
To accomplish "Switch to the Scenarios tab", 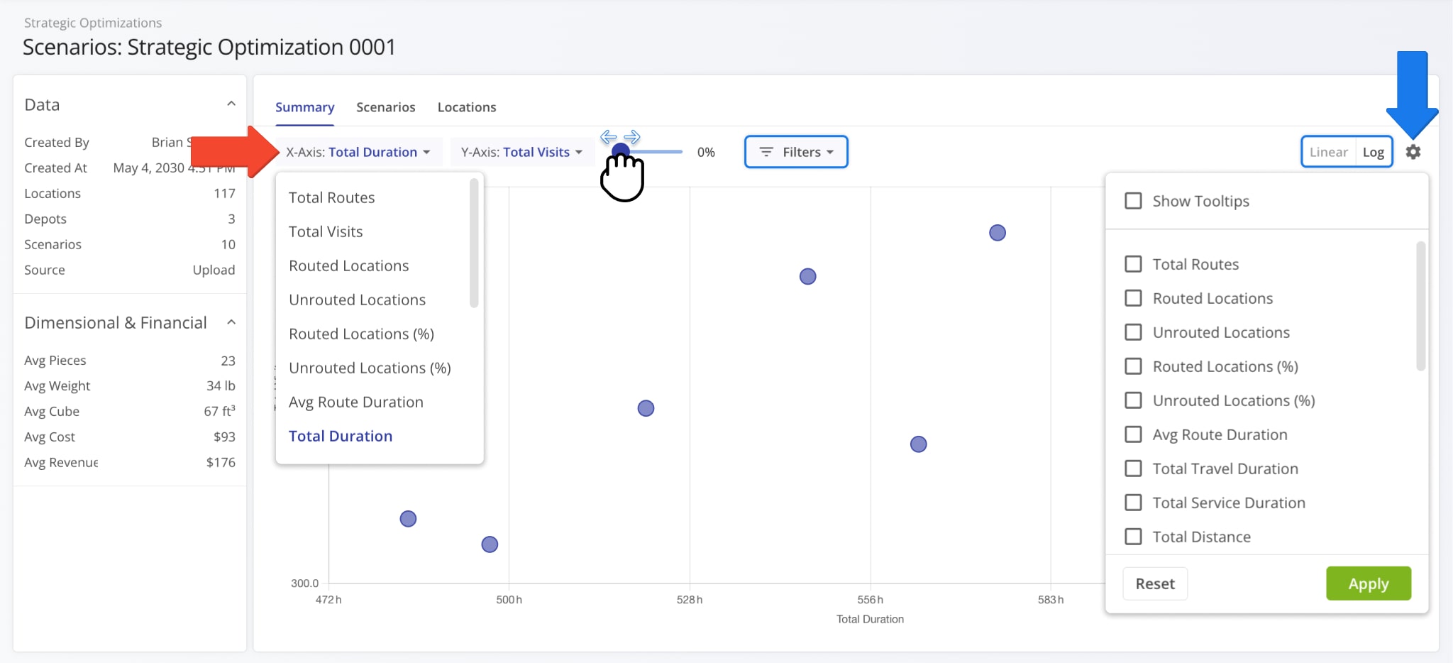I will click(x=385, y=107).
